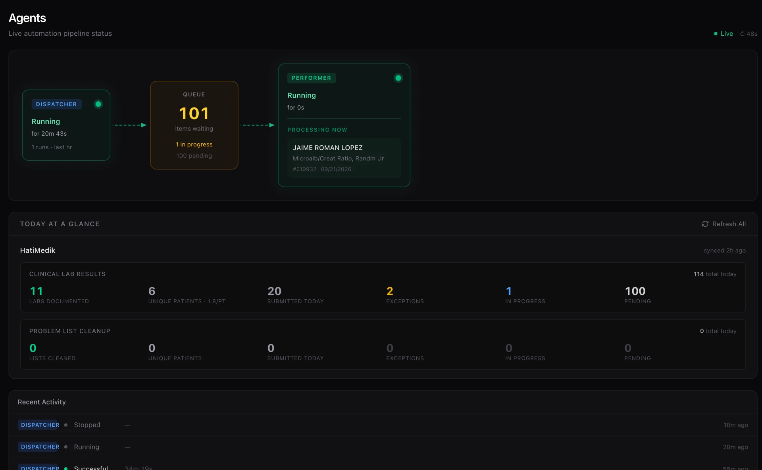Click the 0 Lists Cleaned stat

point(52,352)
